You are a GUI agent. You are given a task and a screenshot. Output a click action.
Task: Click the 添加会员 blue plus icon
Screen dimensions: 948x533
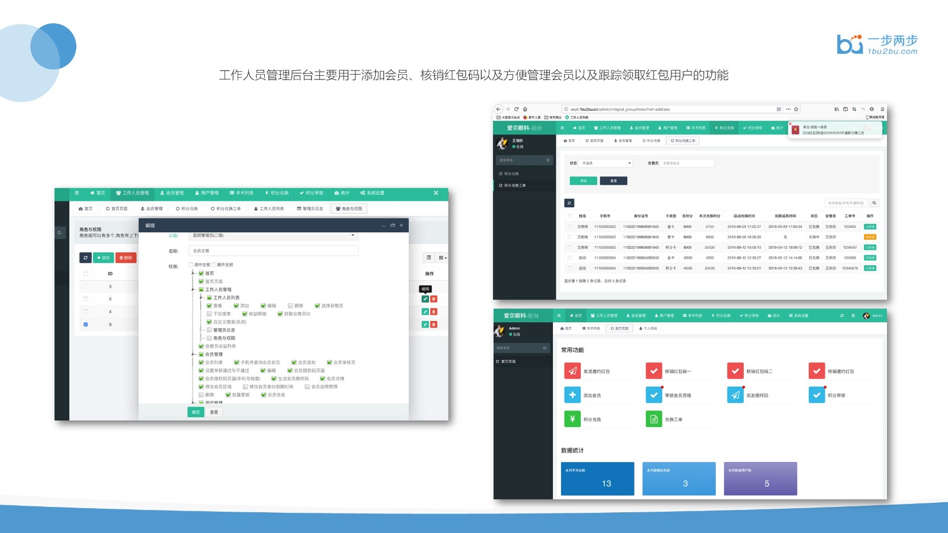coord(572,395)
